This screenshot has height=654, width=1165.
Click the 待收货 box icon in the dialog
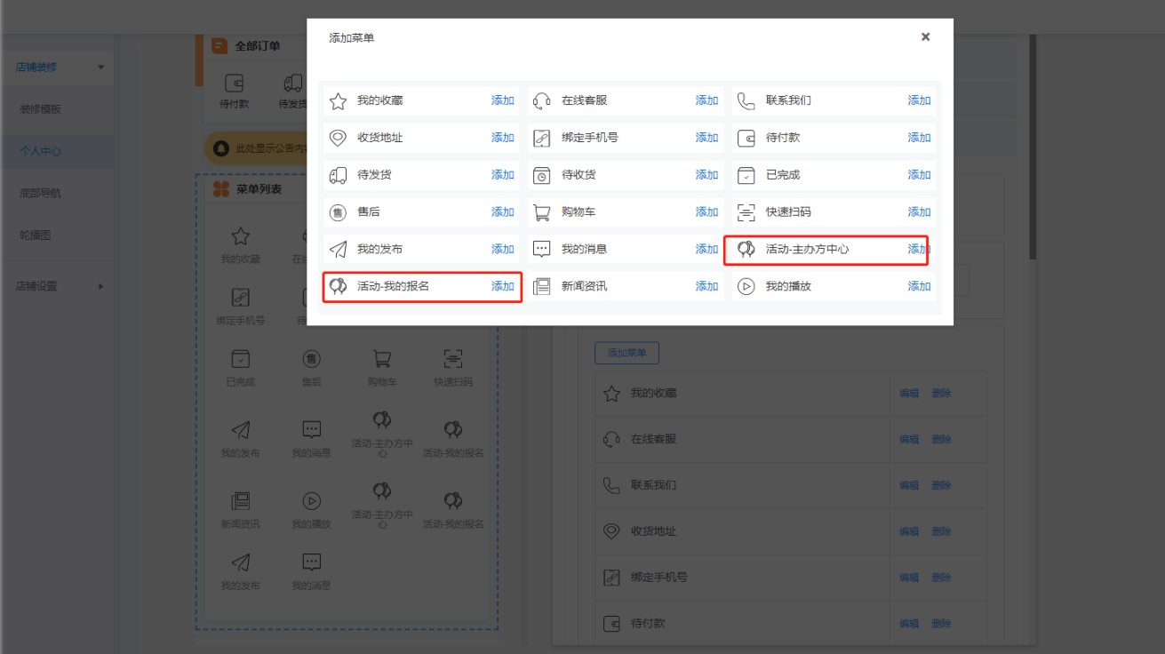541,176
